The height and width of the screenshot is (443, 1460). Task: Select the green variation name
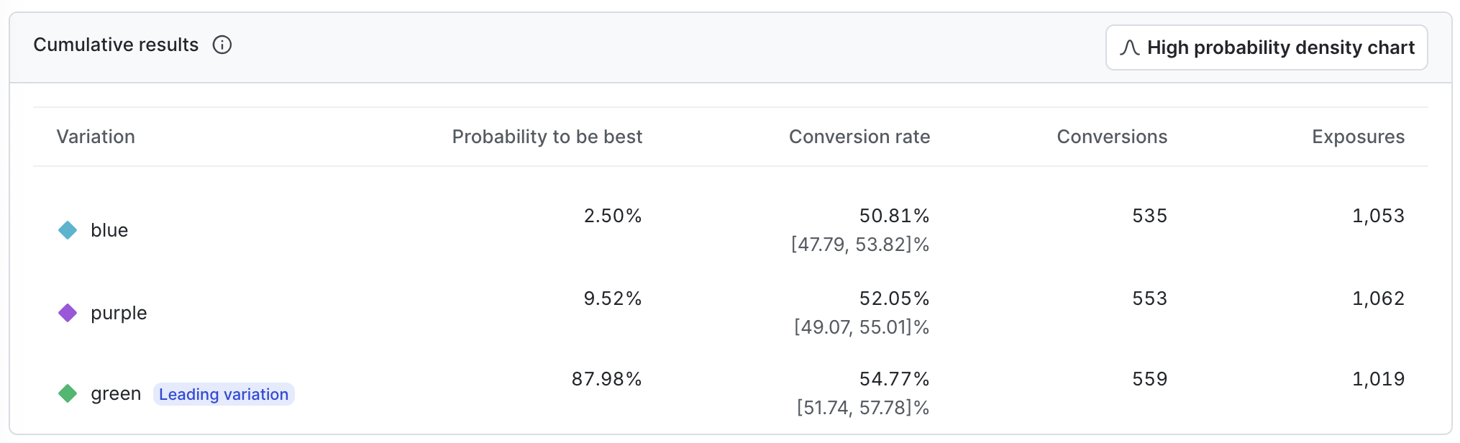(116, 393)
